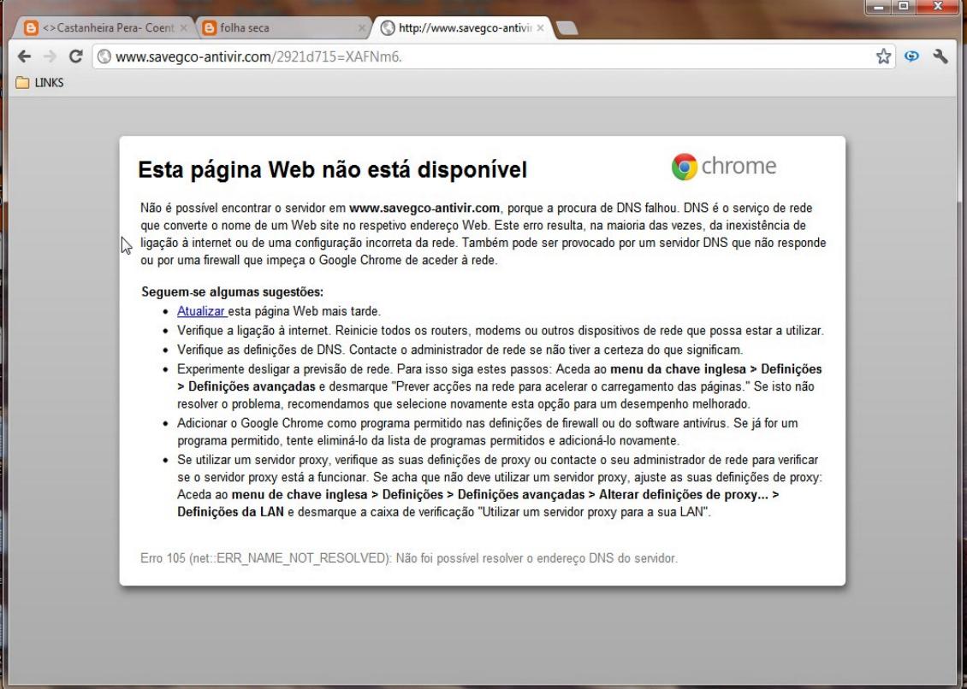Open the LINKS bookmarks folder

(39, 83)
